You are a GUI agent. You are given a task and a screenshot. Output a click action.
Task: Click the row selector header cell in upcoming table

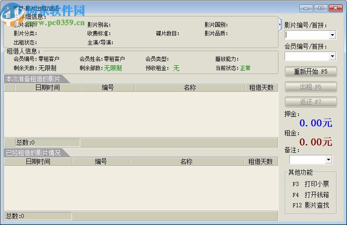pos(10,88)
